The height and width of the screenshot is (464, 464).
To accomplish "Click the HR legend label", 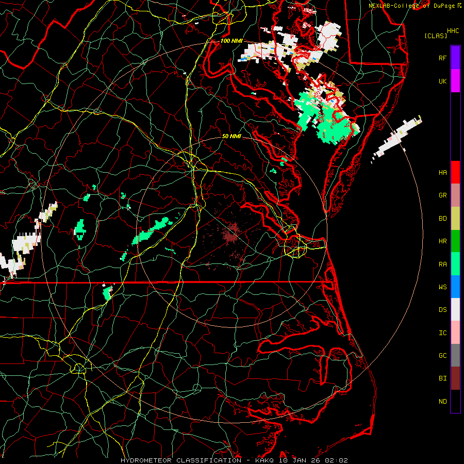I will [x=442, y=241].
